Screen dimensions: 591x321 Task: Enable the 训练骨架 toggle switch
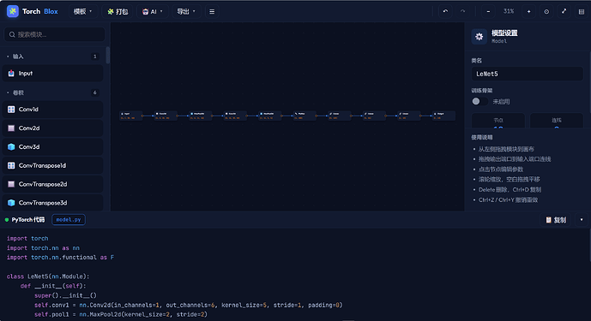[479, 101]
